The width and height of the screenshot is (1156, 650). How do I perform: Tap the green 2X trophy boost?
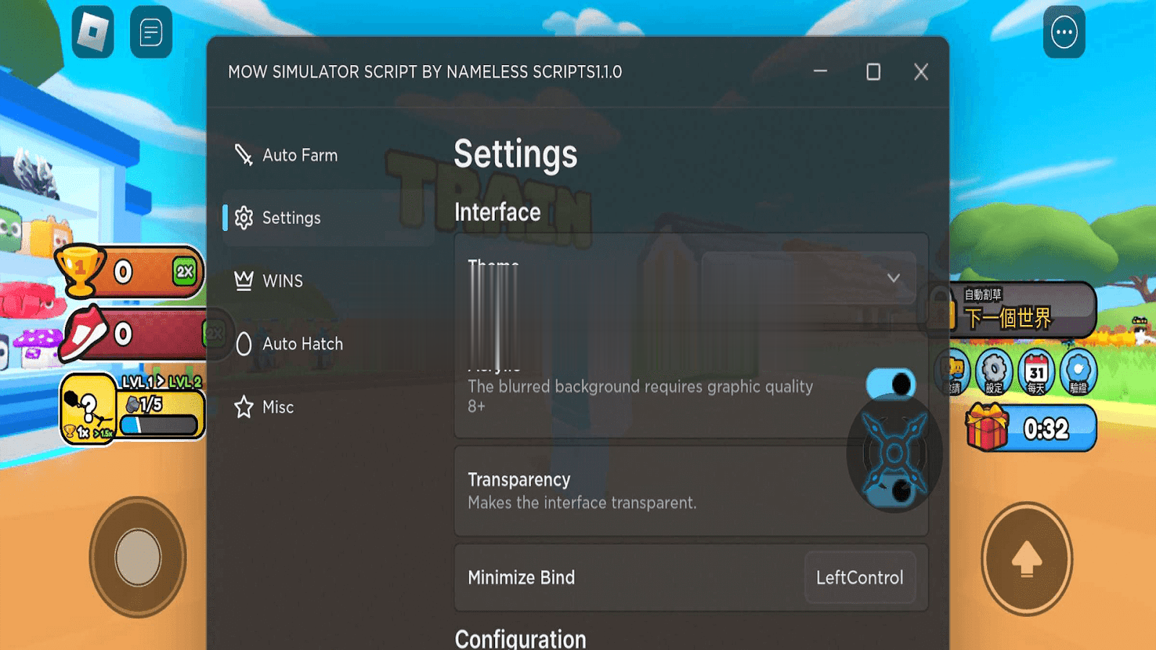click(x=185, y=272)
